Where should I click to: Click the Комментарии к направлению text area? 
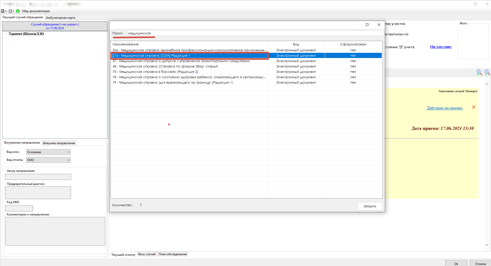[x=55, y=231]
